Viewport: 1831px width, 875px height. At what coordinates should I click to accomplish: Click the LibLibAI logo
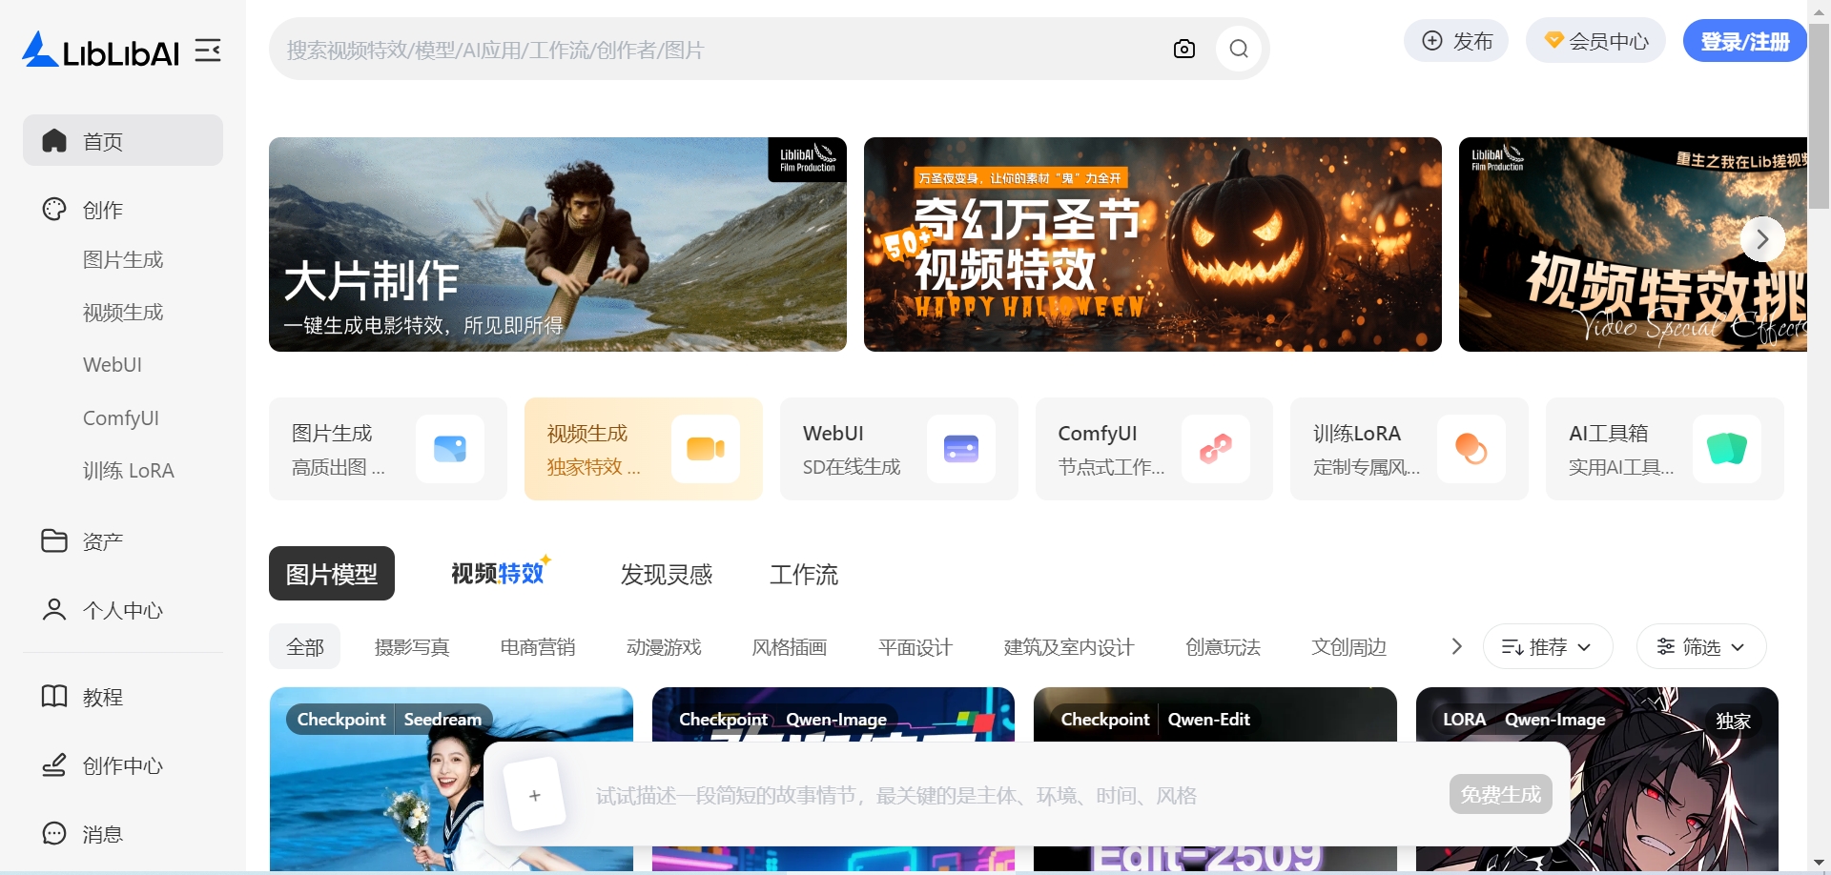(101, 51)
